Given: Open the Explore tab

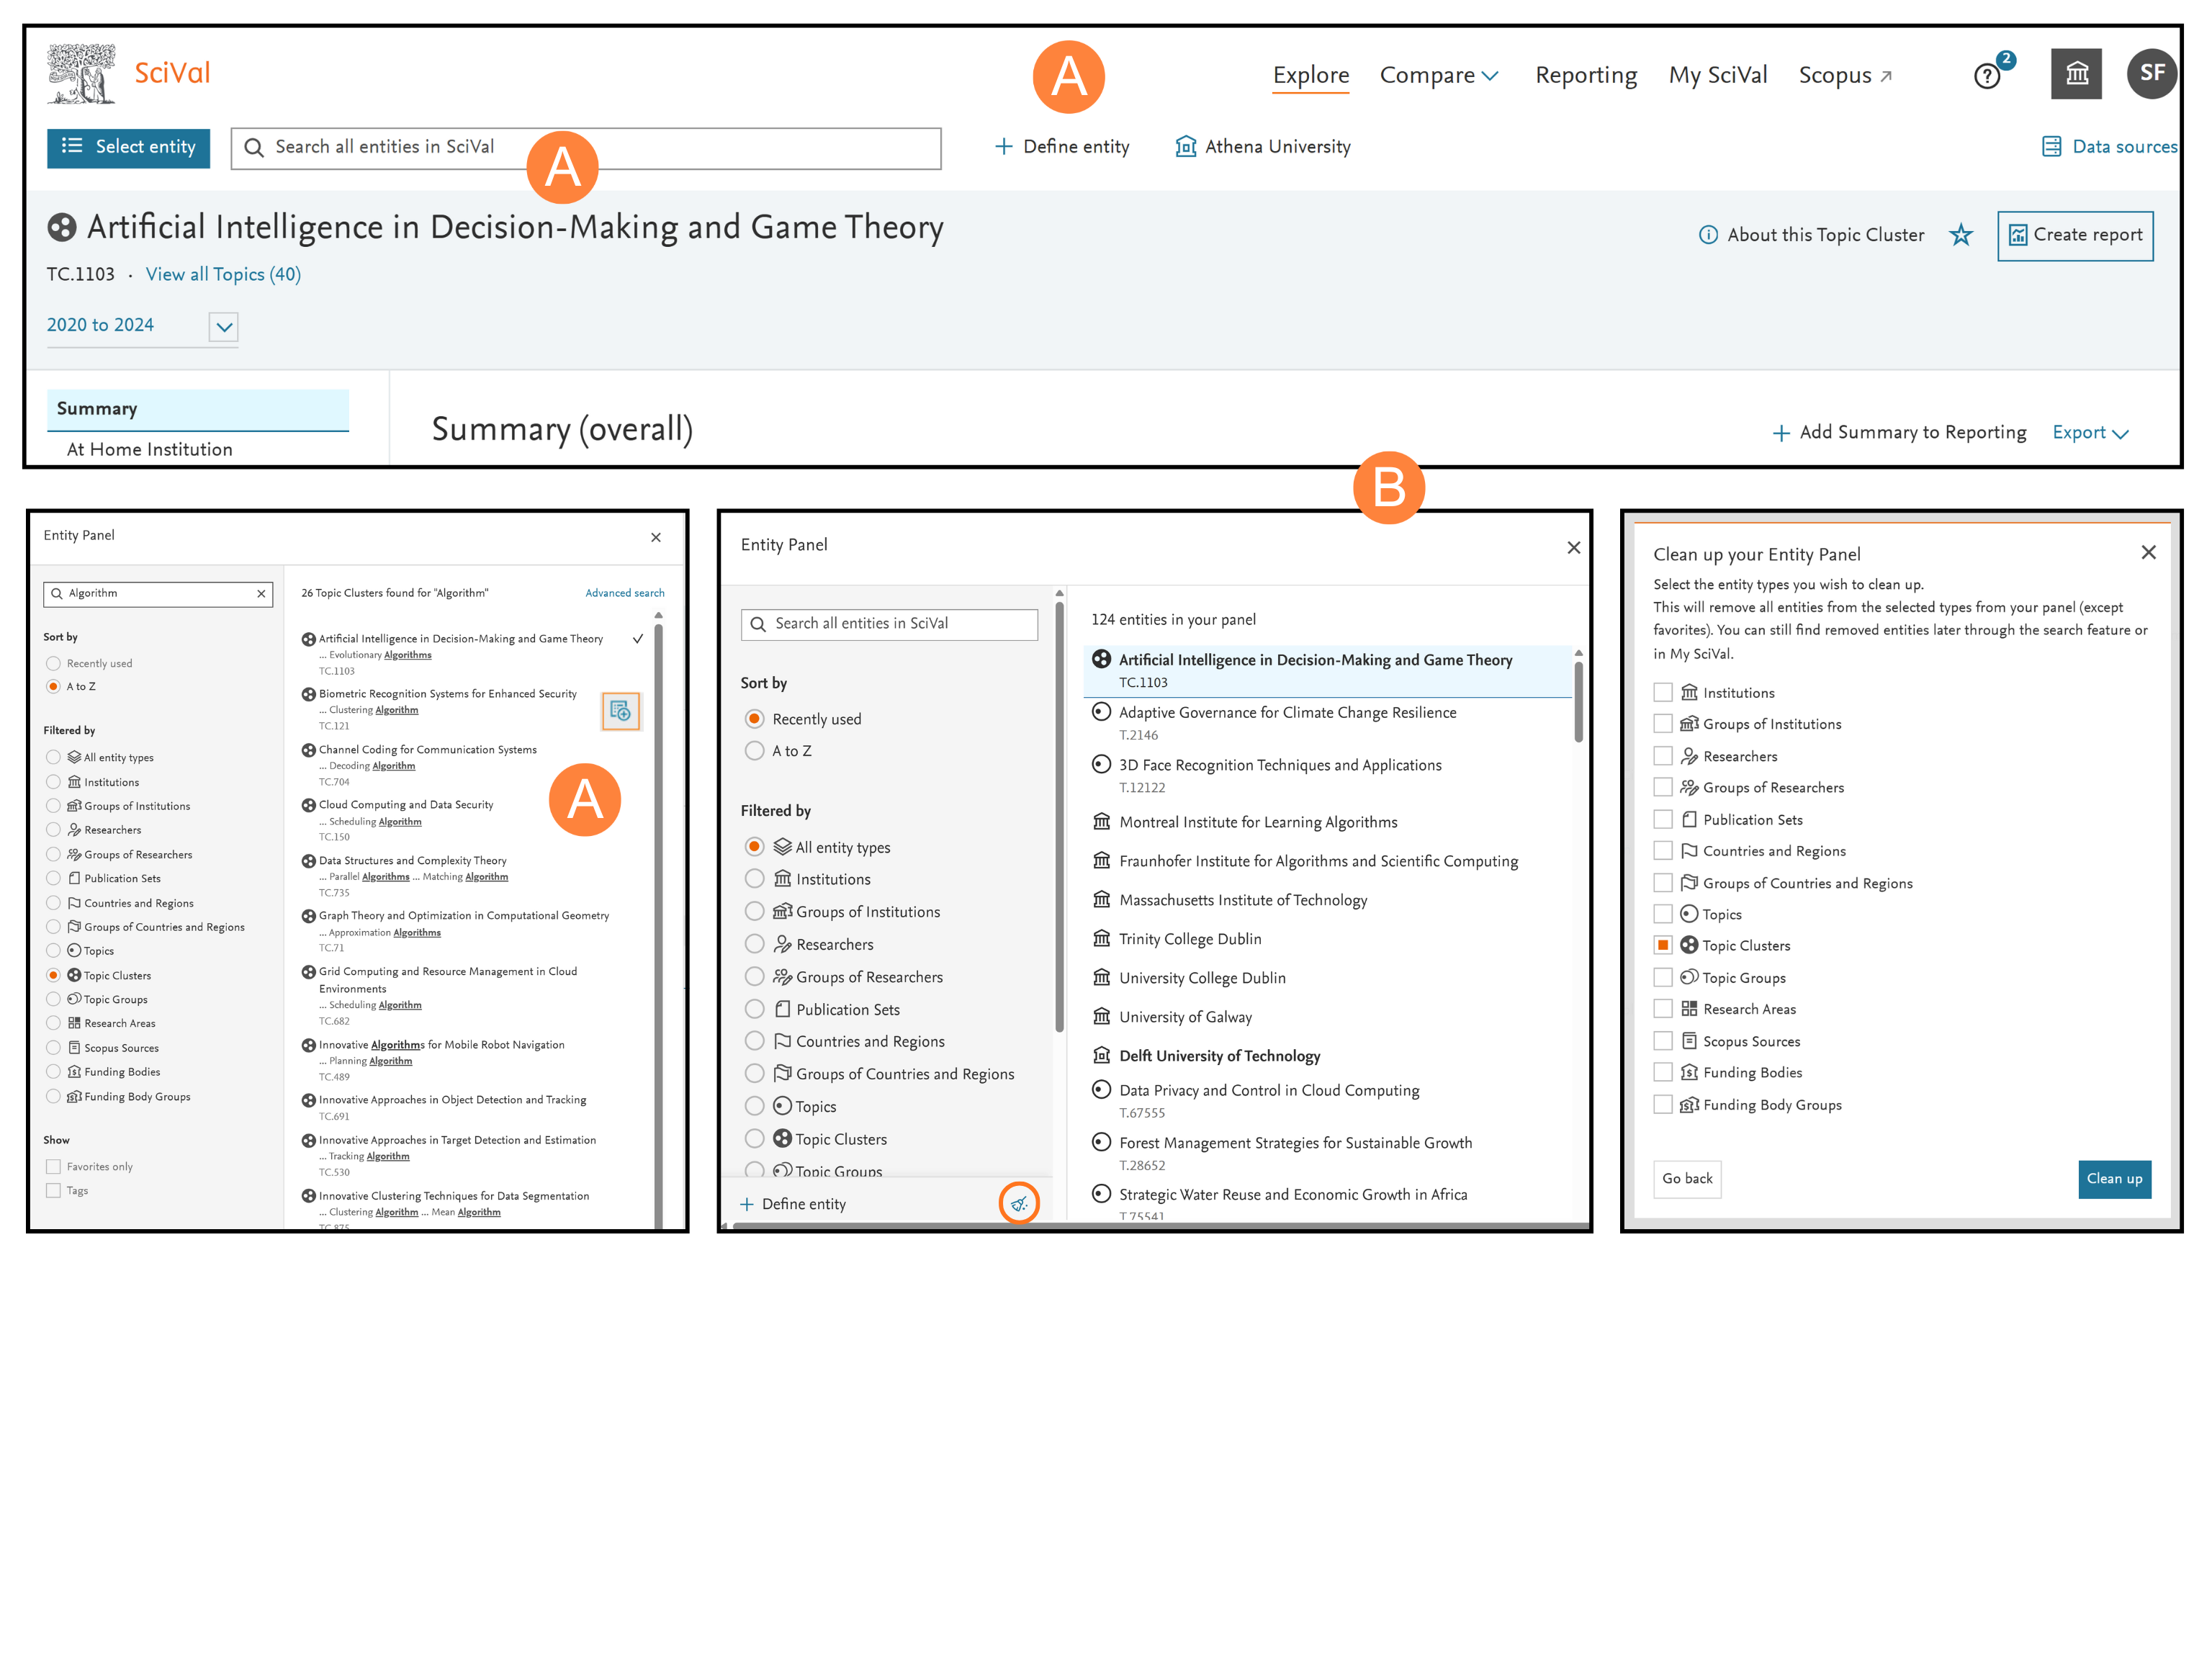Looking at the screenshot, I should click(1311, 75).
